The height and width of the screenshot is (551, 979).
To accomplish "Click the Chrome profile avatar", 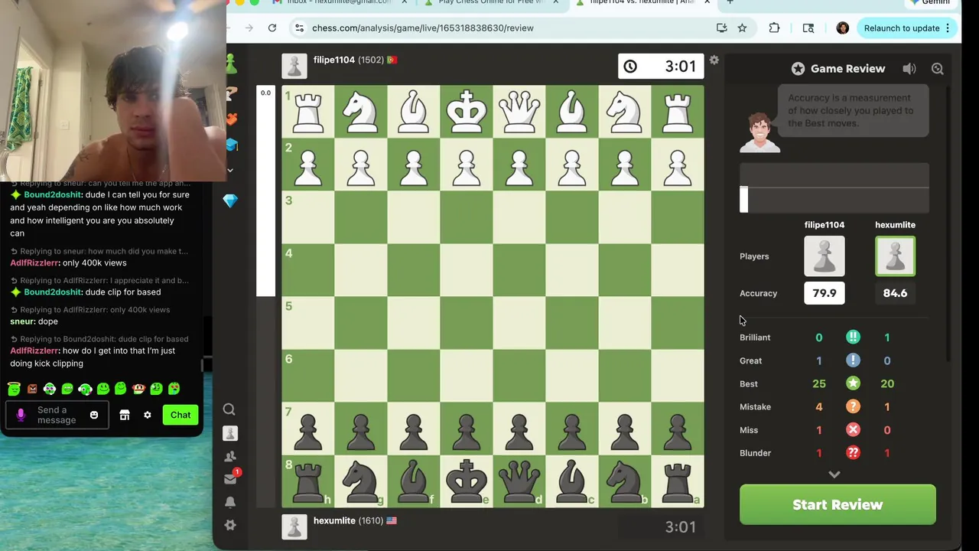I will point(842,28).
